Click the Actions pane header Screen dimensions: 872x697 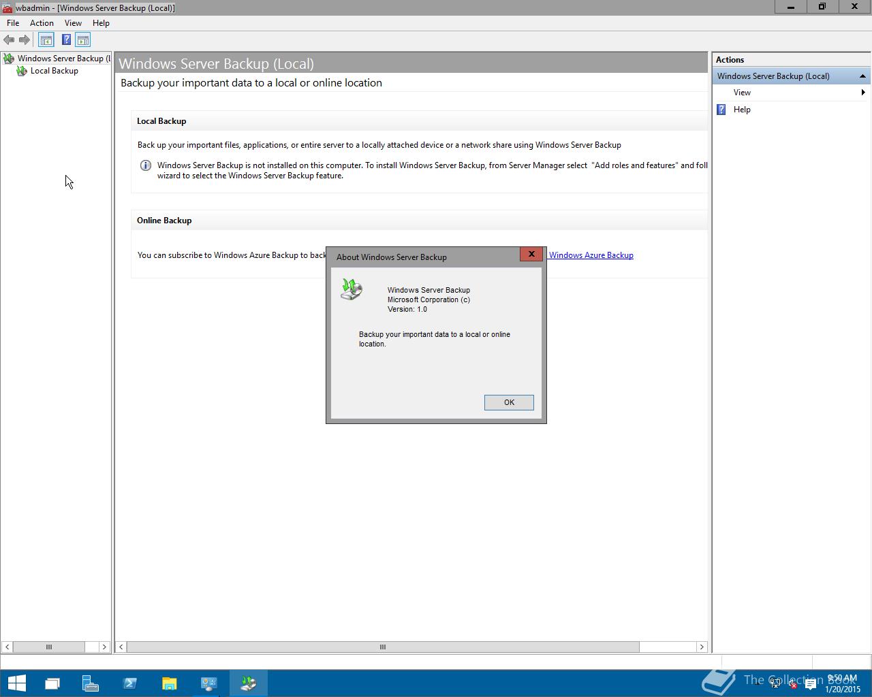point(791,60)
